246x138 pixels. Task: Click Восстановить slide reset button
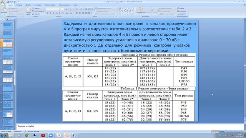[38, 11]
